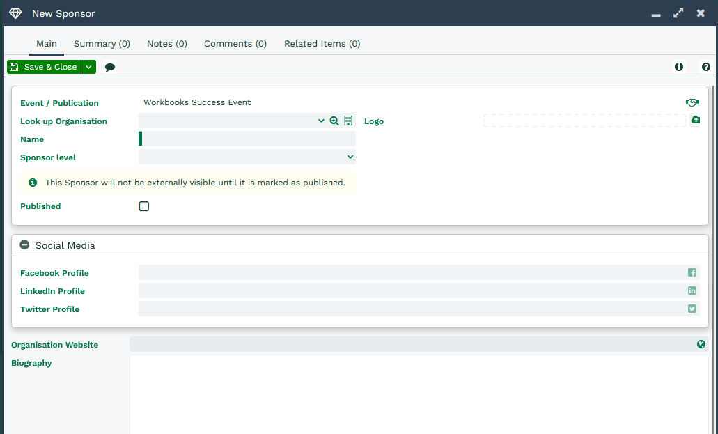718x434 pixels.
Task: Click the handshake icon beside Event / Publication
Action: (x=692, y=102)
